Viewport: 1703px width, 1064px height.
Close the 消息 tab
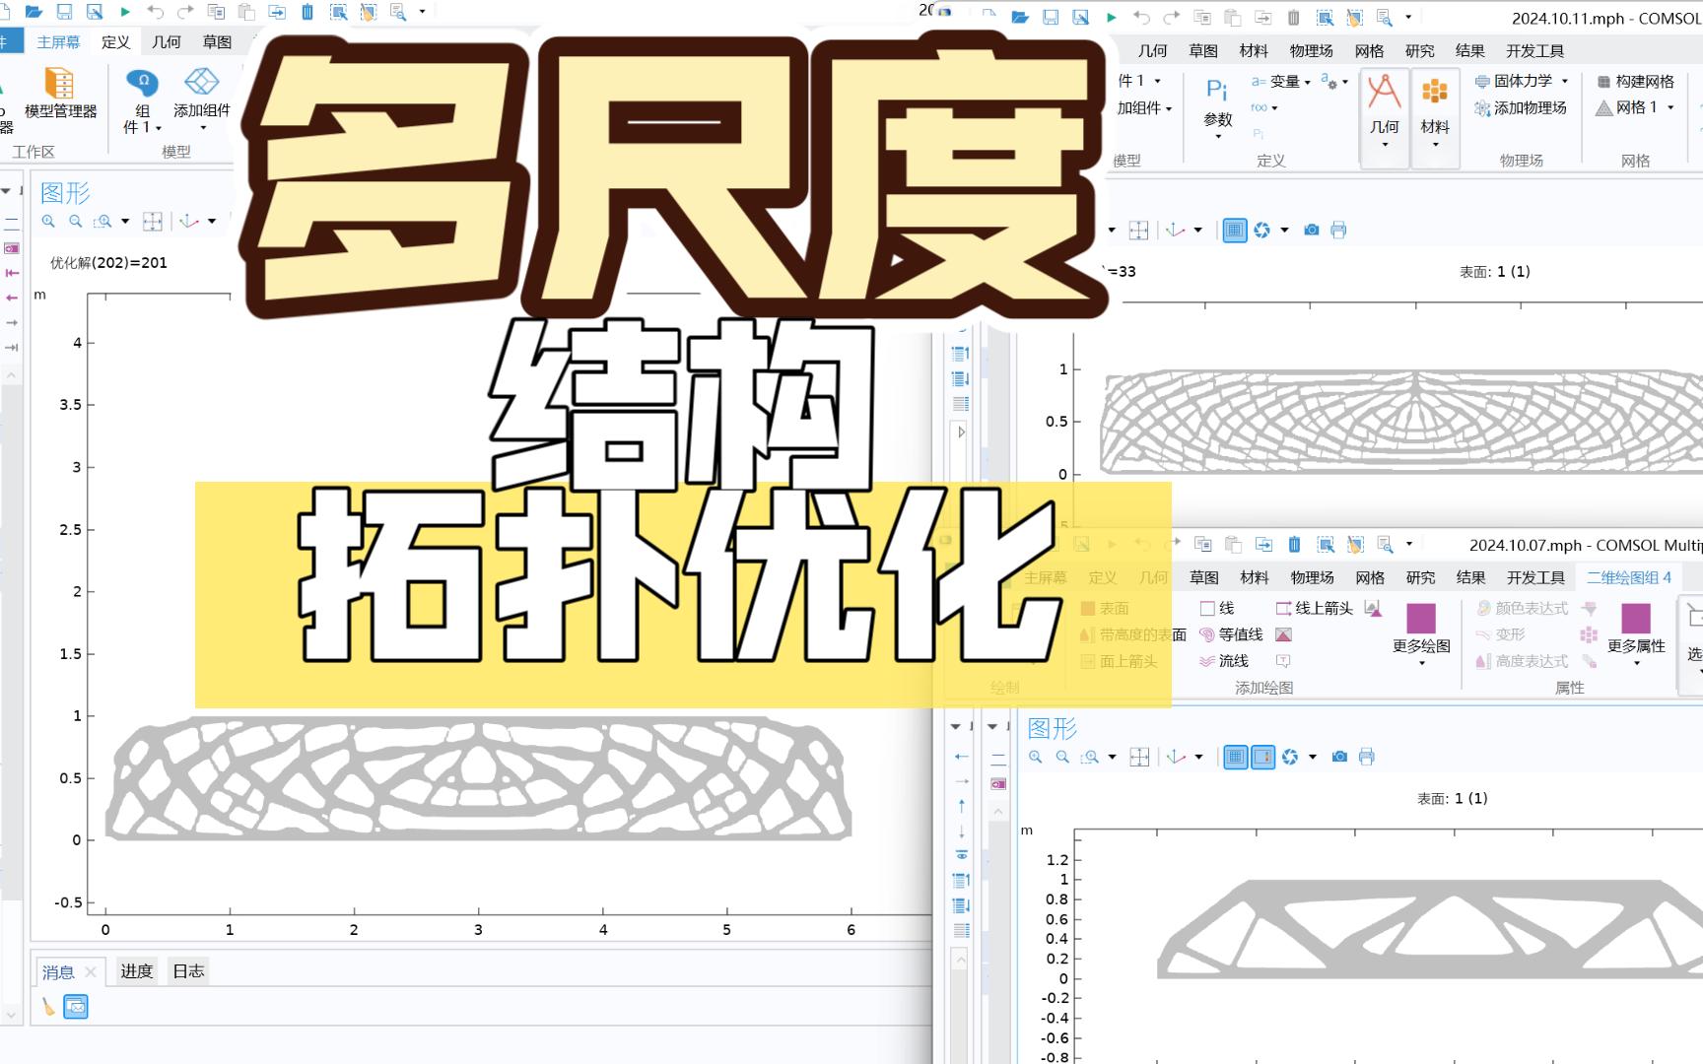[91, 972]
